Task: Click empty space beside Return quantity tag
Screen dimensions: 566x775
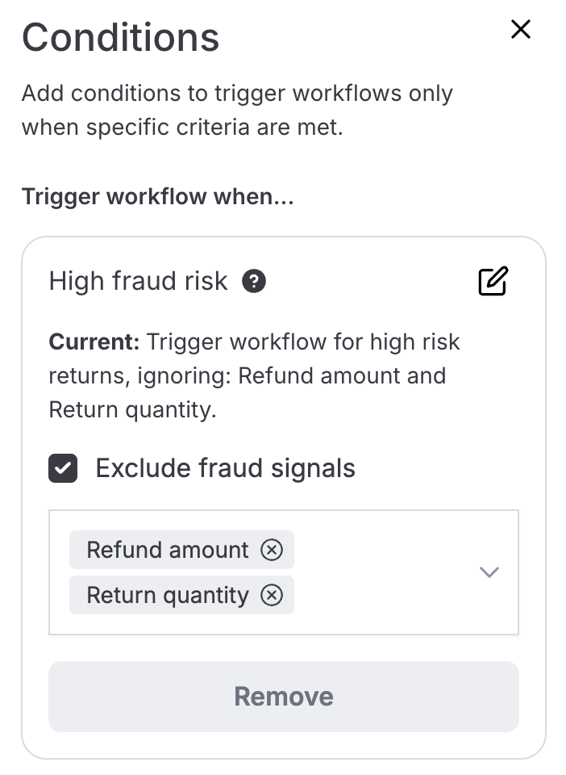Action: 379,595
